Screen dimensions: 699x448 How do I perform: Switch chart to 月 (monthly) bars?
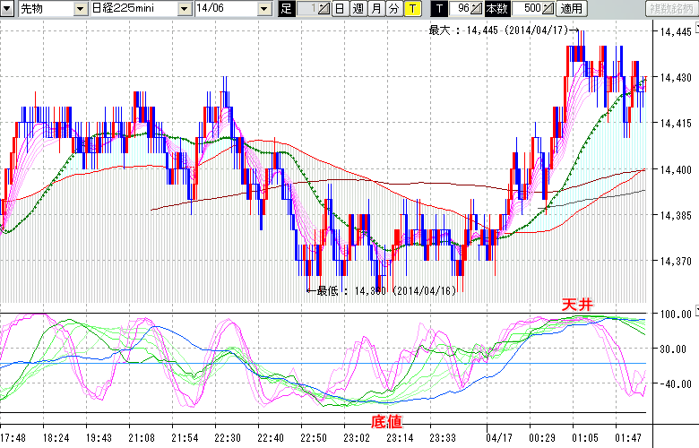tap(375, 9)
